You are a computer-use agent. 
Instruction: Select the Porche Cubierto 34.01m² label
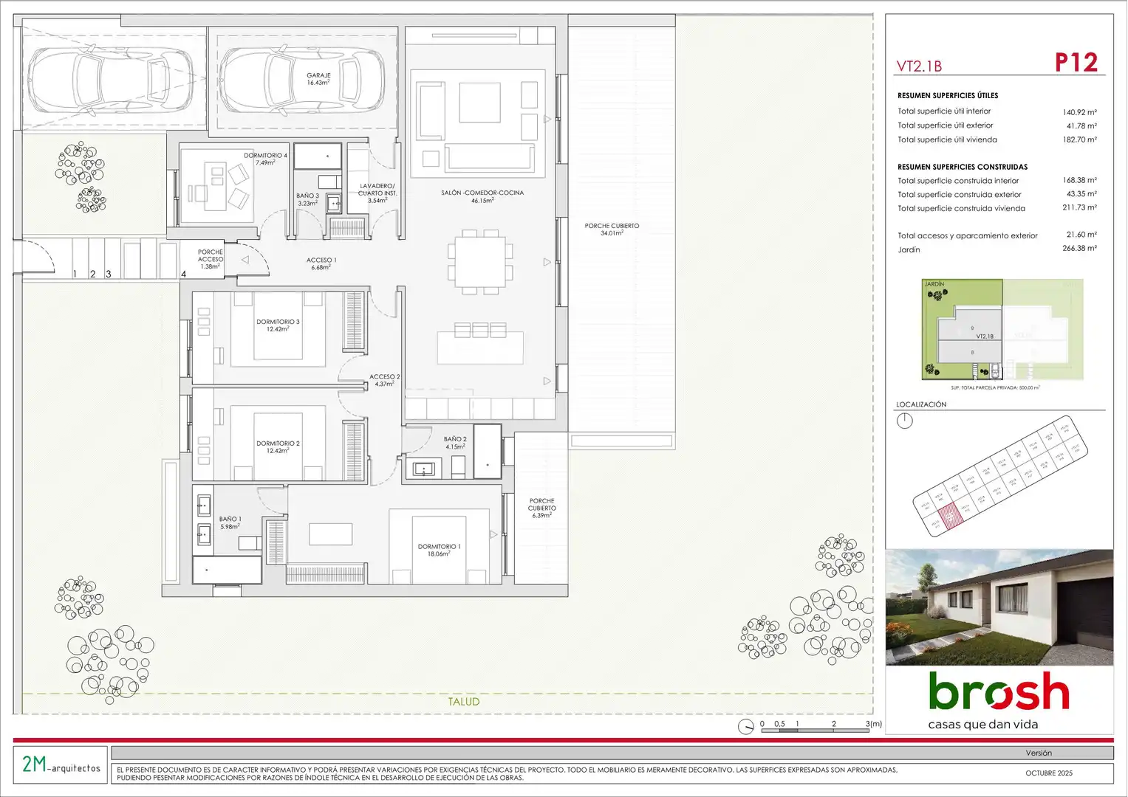pos(612,230)
